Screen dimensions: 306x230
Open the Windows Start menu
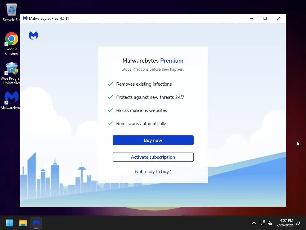(10, 223)
